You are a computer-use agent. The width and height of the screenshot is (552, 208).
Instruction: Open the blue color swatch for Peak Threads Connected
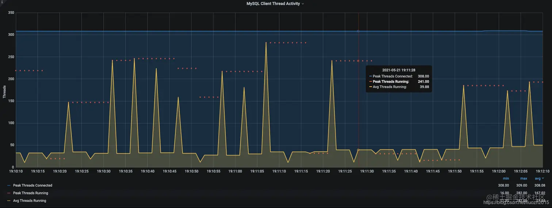(9, 186)
